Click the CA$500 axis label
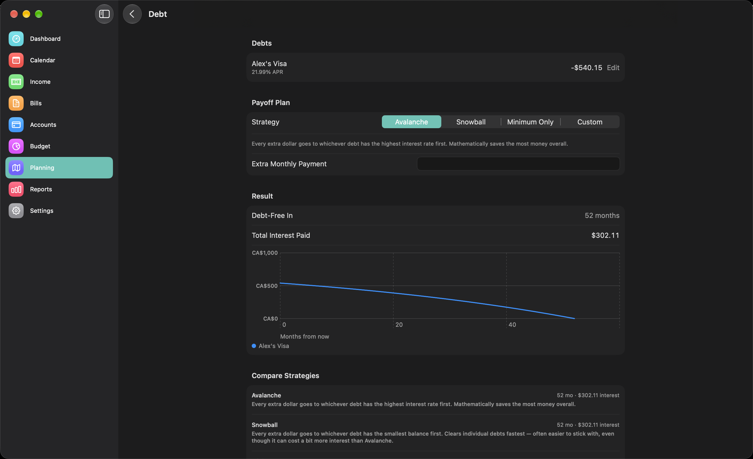Viewport: 753px width, 459px height. coord(267,286)
